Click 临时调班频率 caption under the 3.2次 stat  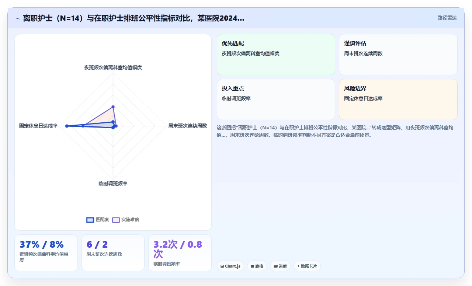[x=167, y=264]
